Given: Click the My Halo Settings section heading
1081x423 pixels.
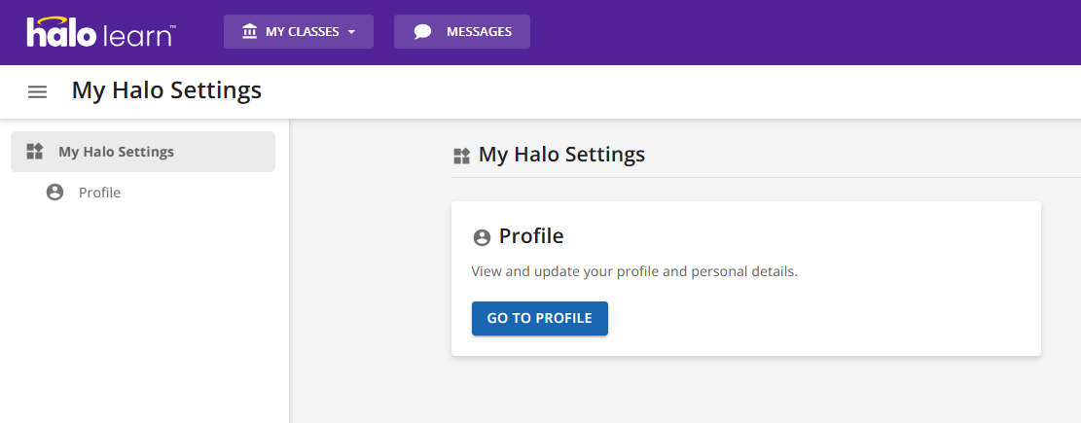Looking at the screenshot, I should (x=561, y=155).
